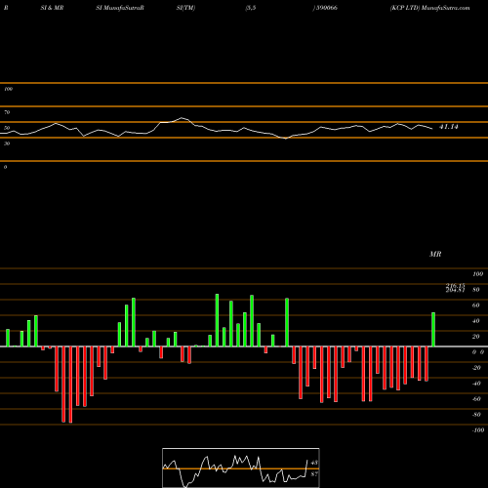
Task: Click the RSI axis label 70
Action: tap(7, 112)
